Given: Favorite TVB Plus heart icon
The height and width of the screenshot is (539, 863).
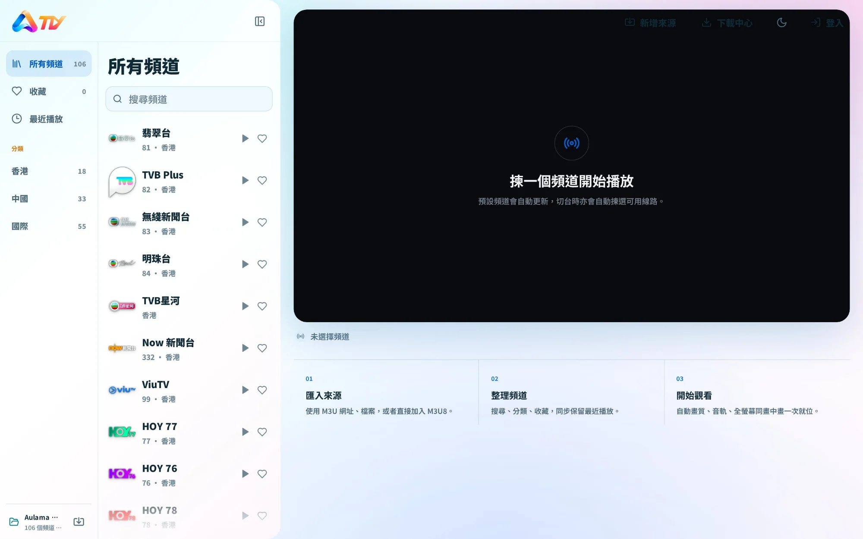Looking at the screenshot, I should click(262, 180).
